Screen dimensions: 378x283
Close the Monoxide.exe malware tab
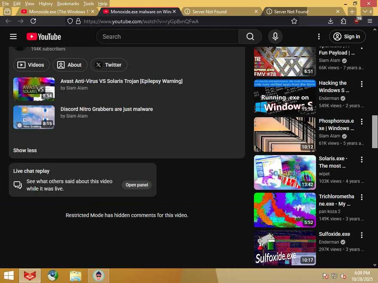coord(174,11)
